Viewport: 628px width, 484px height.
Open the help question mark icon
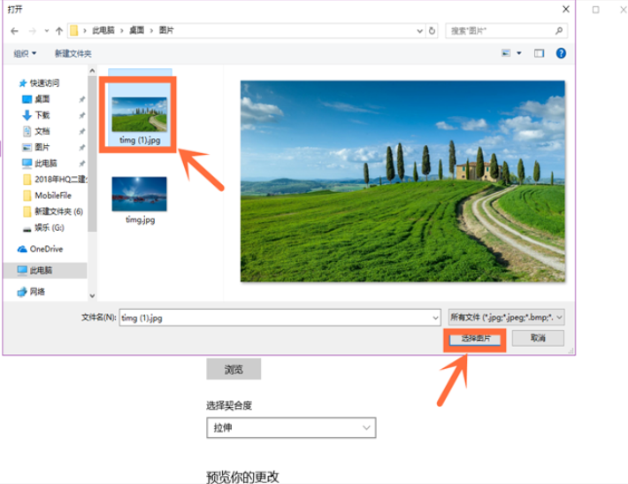(x=561, y=53)
